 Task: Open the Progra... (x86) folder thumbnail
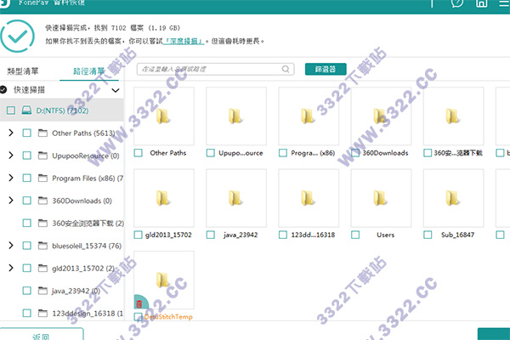[309, 116]
